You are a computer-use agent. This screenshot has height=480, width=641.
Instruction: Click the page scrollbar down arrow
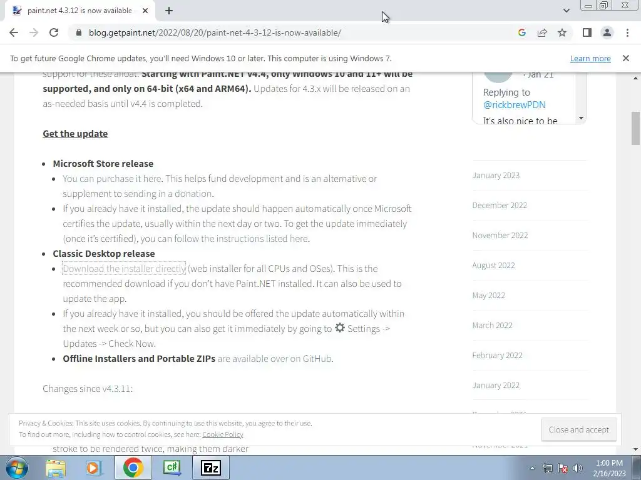pyautogui.click(x=636, y=449)
